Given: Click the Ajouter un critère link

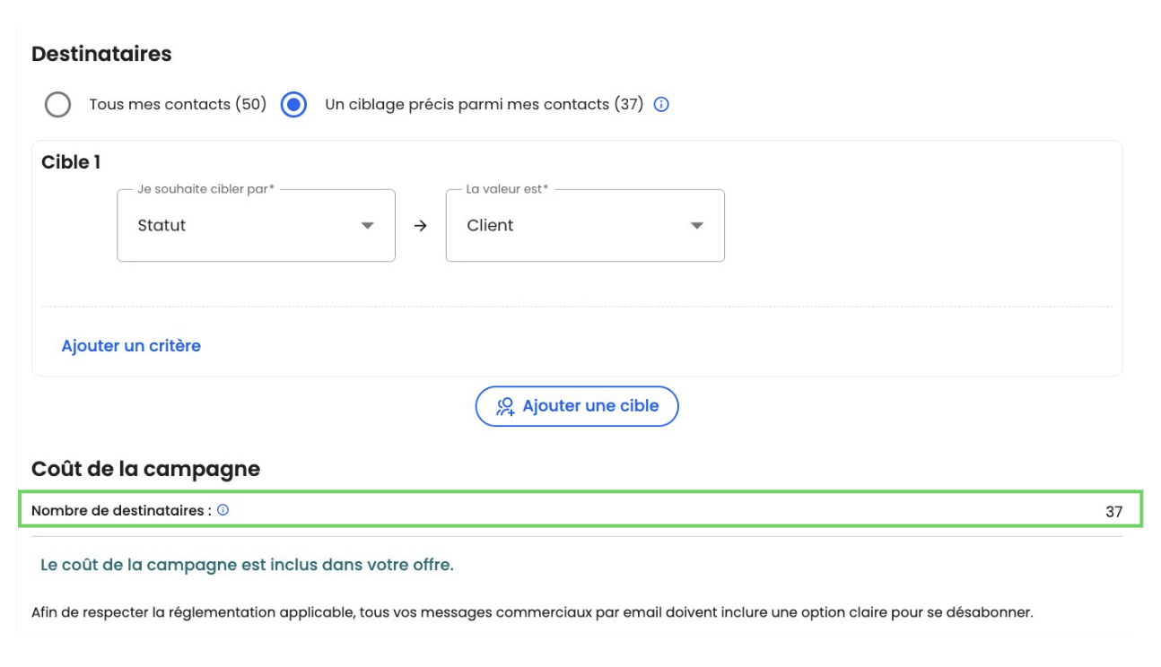Looking at the screenshot, I should click(x=131, y=346).
